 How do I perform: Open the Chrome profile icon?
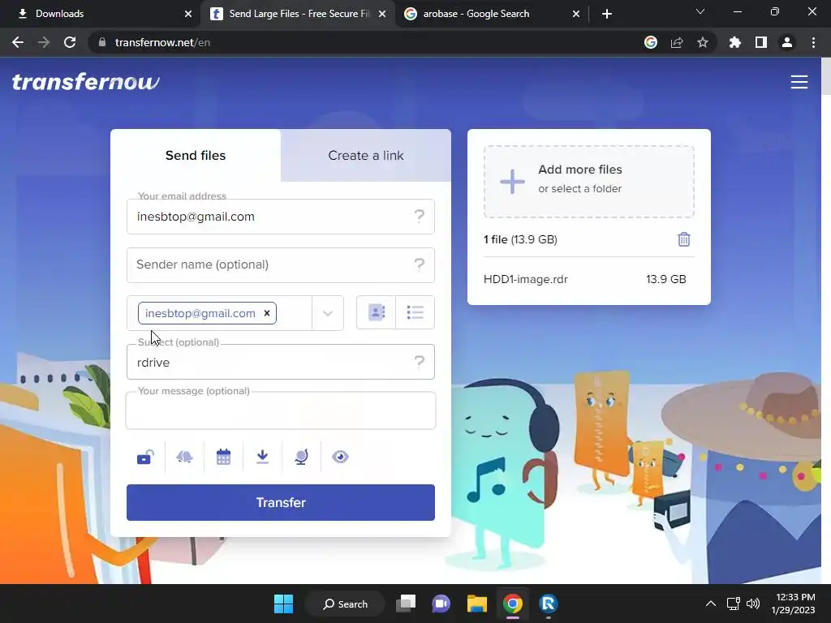coord(787,42)
